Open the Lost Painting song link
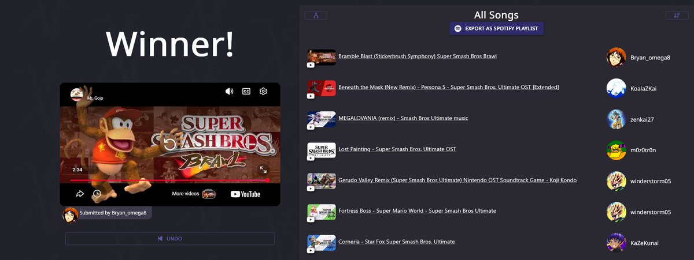This screenshot has width=694, height=260. (397, 149)
